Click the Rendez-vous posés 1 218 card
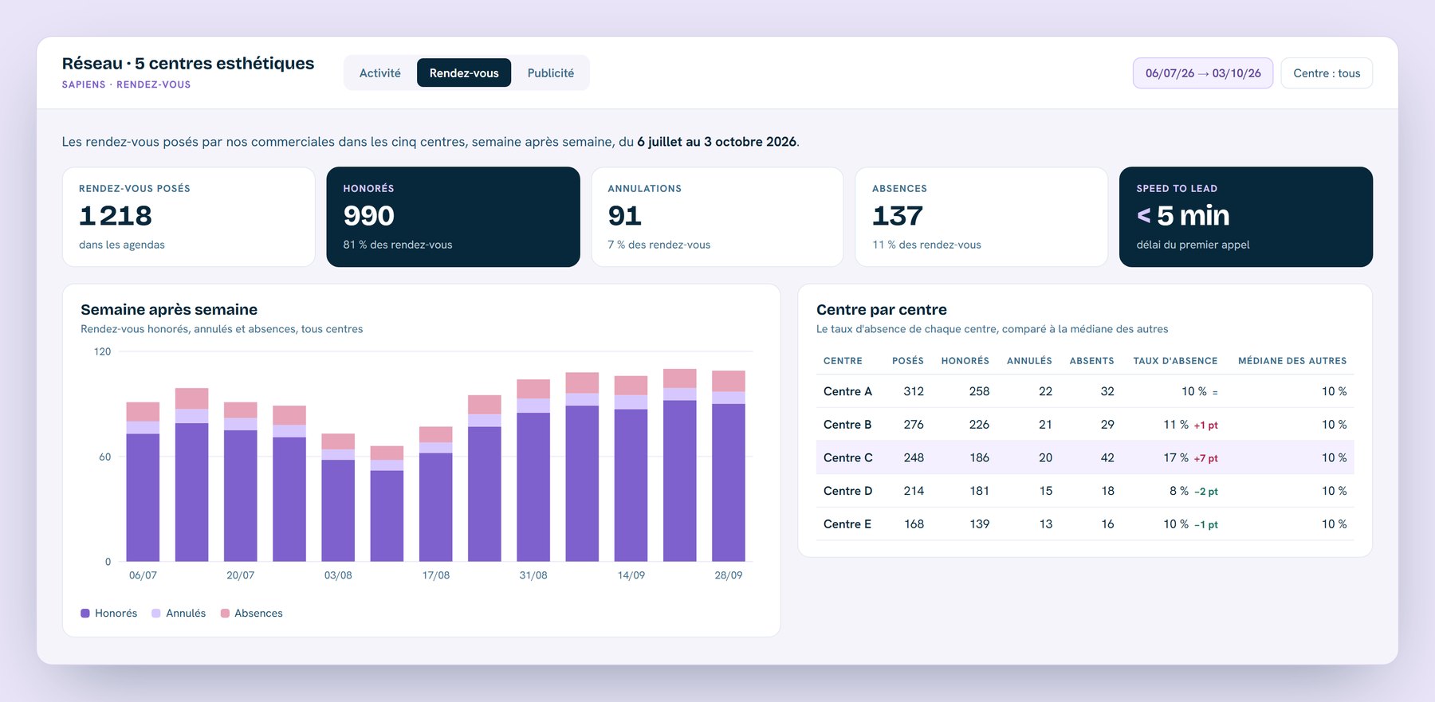 (x=189, y=217)
